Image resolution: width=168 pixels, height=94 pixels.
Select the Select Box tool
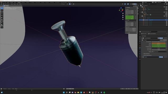click(x=2, y=8)
